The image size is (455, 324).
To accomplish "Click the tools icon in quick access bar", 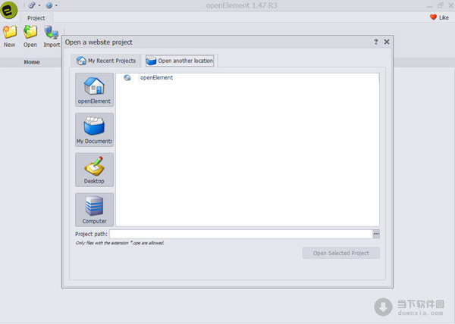I will pyautogui.click(x=32, y=5).
